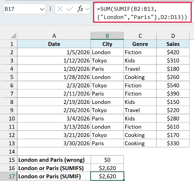Select the cell with date 2/3/2026

54,85
